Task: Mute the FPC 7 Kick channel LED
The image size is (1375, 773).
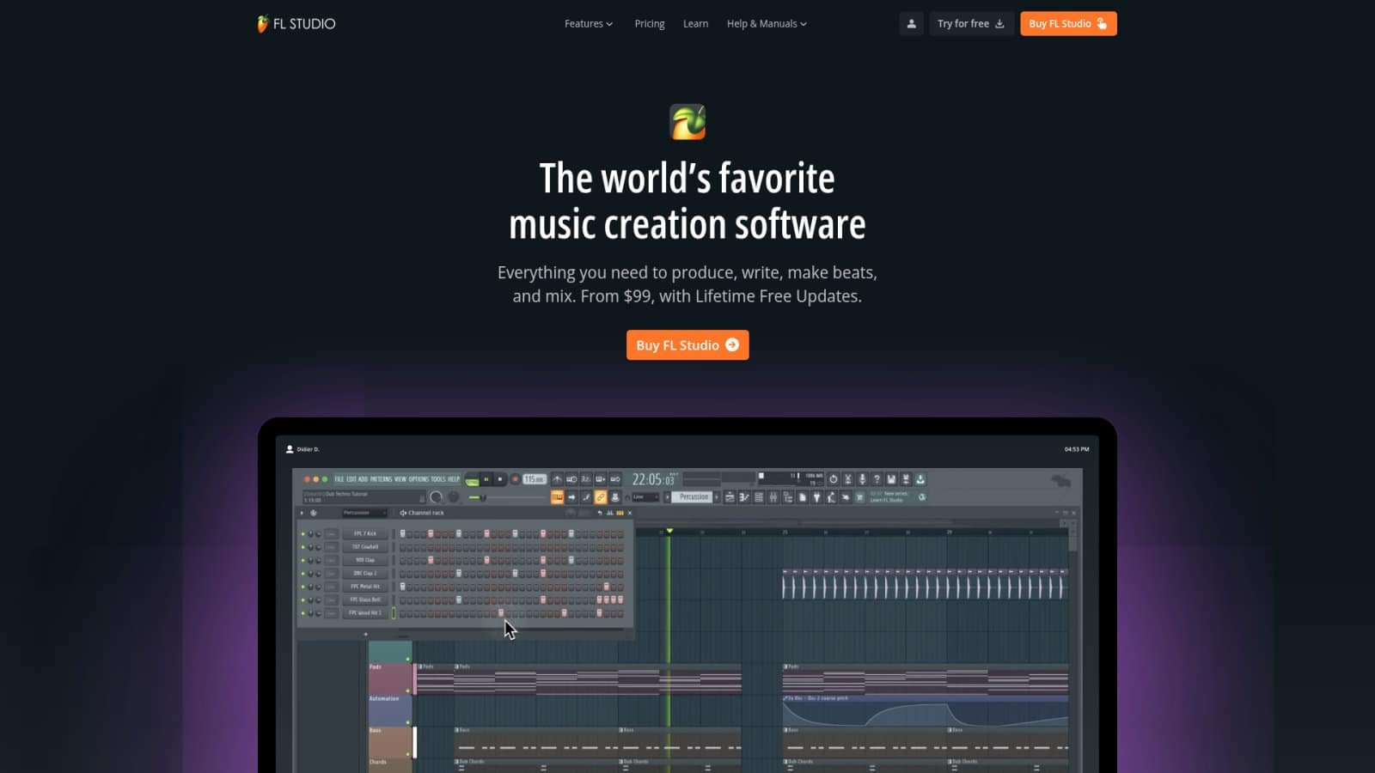Action: (302, 533)
